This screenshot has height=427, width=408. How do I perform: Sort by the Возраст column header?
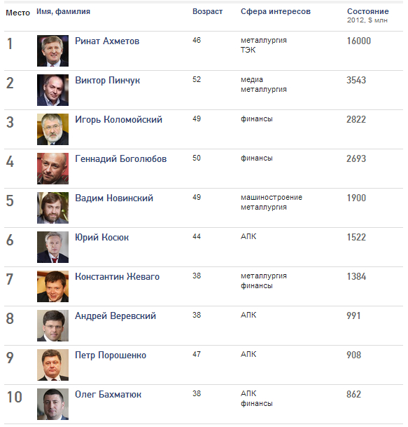(207, 11)
